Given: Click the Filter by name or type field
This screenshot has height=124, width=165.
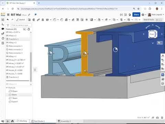Looking at the screenshot, I should click(21, 25).
